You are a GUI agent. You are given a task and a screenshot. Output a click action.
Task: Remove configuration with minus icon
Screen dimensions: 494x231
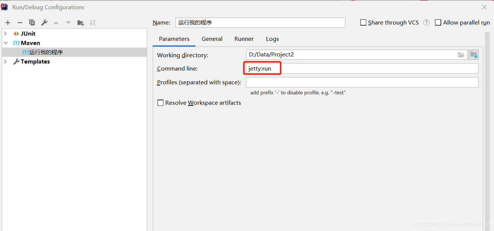(20, 23)
